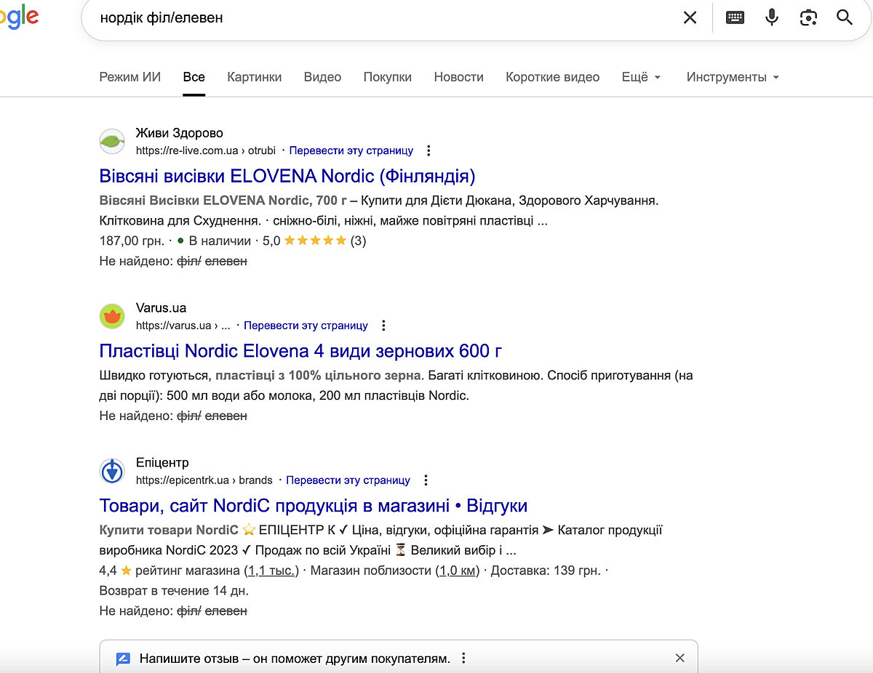Click into the search input field

(364, 17)
